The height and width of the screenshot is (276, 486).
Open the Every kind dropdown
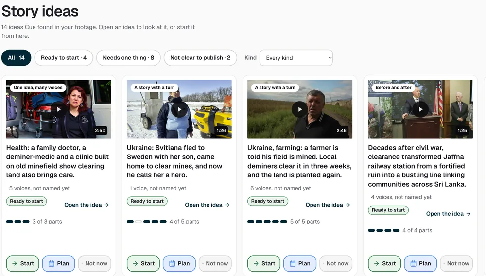pos(296,58)
